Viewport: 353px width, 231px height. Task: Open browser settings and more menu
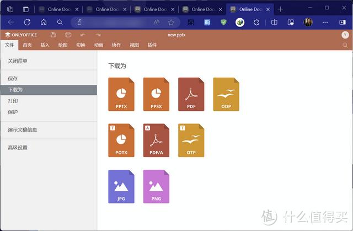tap(325, 22)
